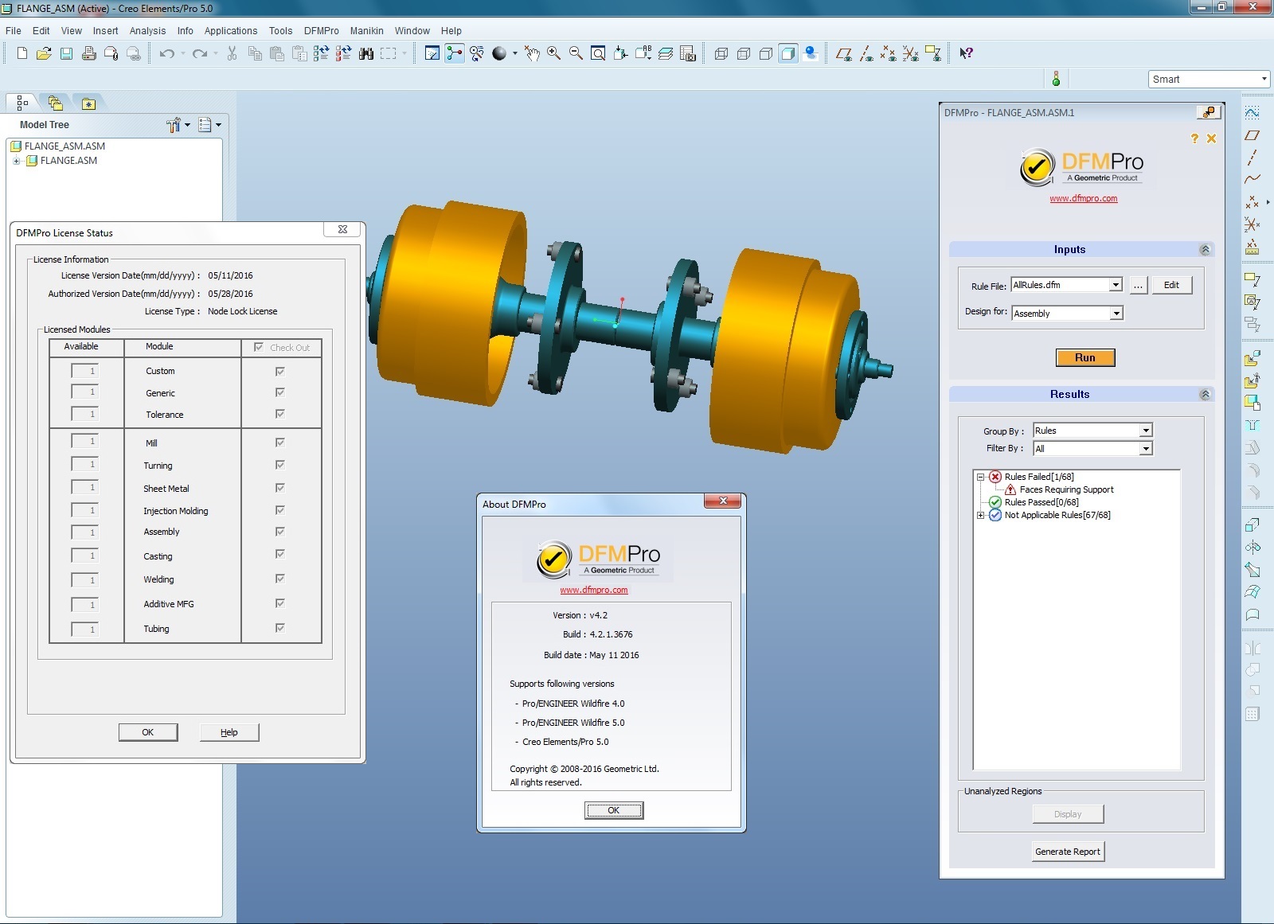This screenshot has height=924, width=1274.
Task: Cut the selection with the scissors icon
Action: coord(232,53)
